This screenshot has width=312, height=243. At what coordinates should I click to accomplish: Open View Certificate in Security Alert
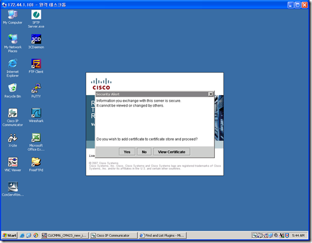tap(172, 152)
